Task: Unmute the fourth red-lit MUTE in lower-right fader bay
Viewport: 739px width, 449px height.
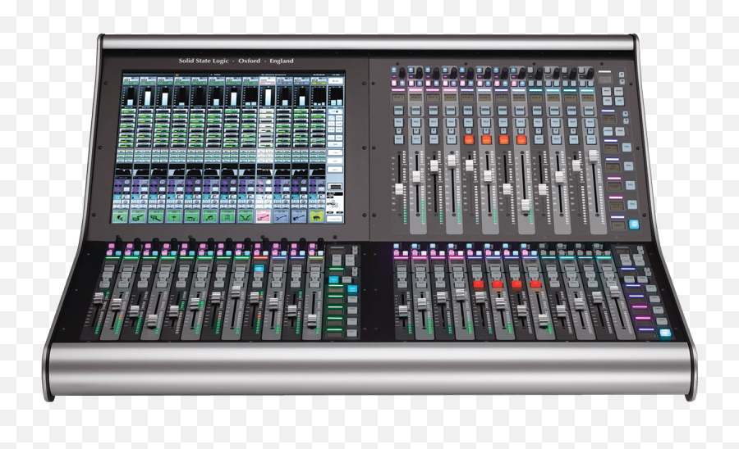Action: [535, 284]
